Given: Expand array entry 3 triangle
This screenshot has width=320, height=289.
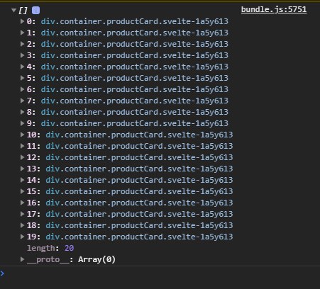Looking at the screenshot, I should click(x=22, y=55).
